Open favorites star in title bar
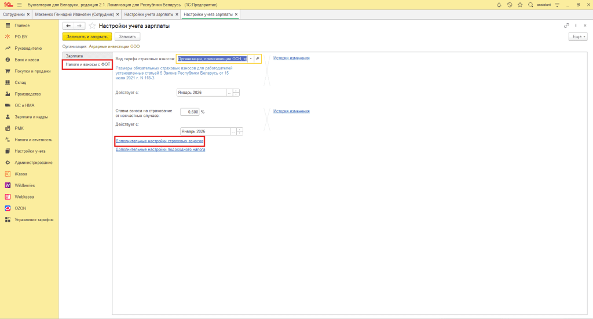 point(520,5)
